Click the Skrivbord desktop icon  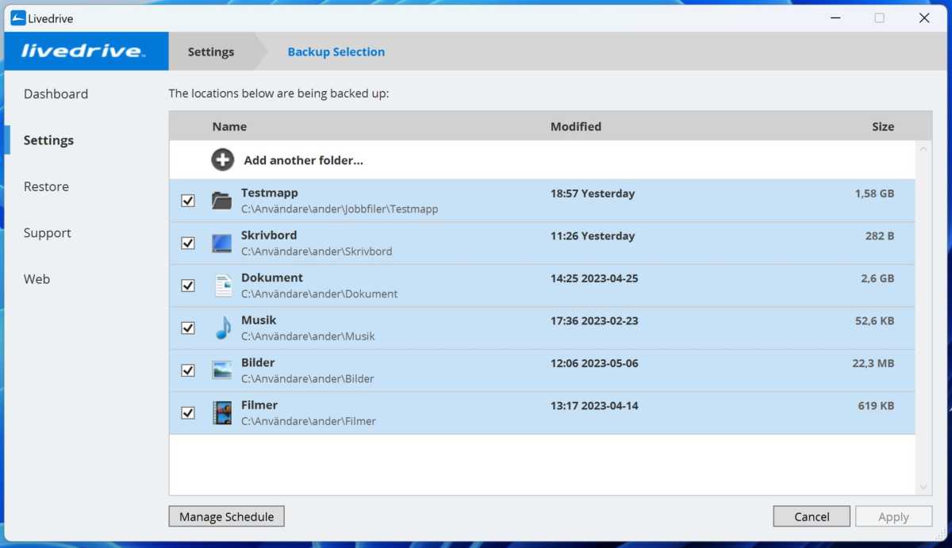[222, 243]
